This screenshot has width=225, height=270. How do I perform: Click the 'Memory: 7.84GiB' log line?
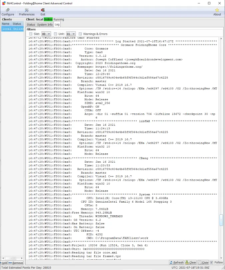point(68,209)
